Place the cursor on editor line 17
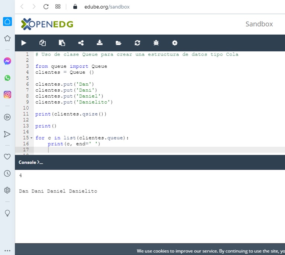The width and height of the screenshot is (285, 255). [149, 150]
